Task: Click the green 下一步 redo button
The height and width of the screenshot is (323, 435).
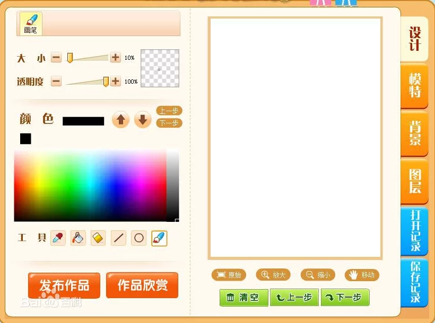Action: (345, 298)
